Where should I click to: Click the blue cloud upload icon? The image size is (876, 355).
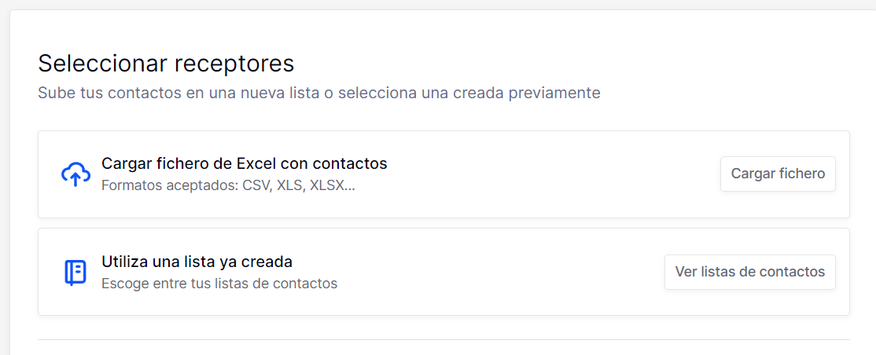click(75, 174)
